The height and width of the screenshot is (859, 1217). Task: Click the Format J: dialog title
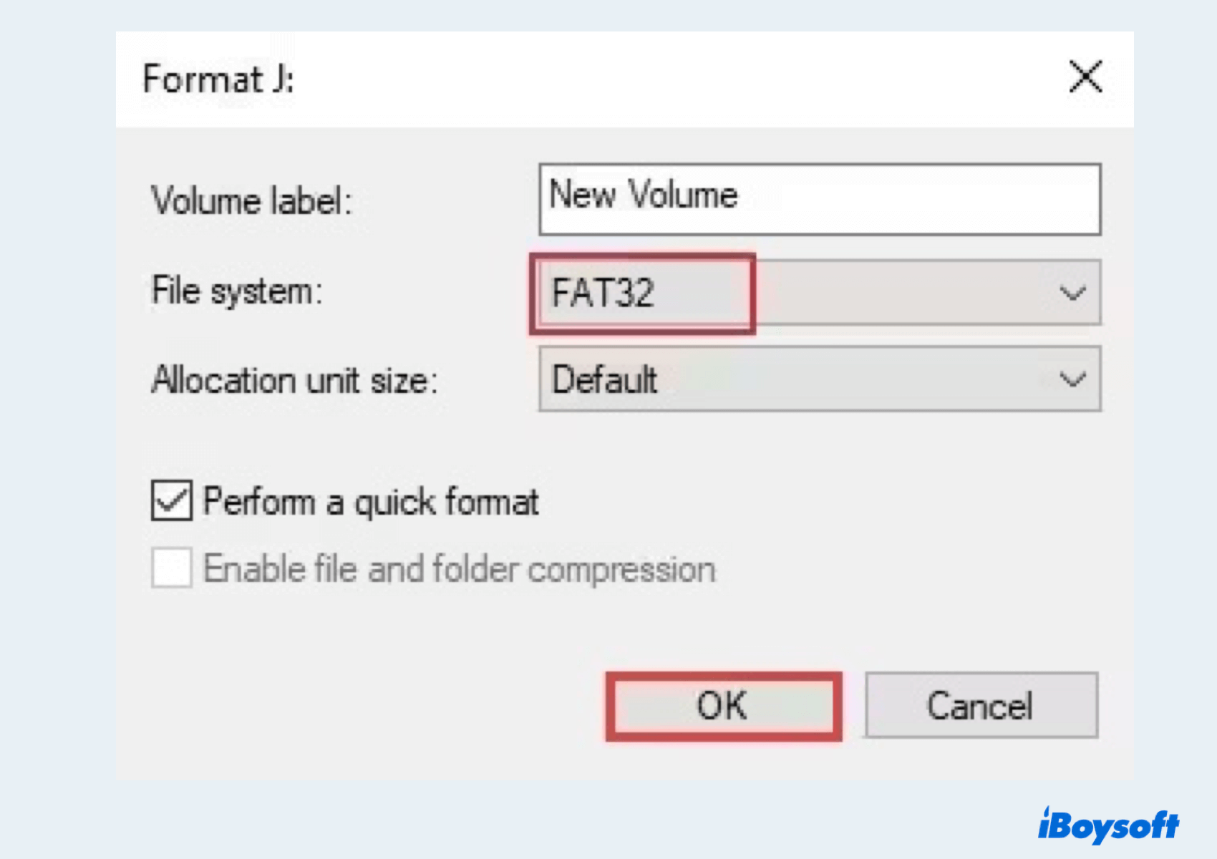(217, 79)
